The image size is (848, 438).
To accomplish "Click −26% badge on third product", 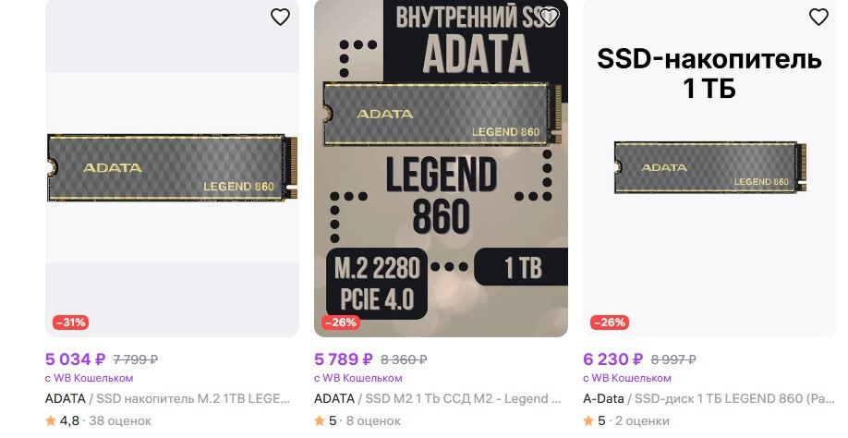I will 609,322.
